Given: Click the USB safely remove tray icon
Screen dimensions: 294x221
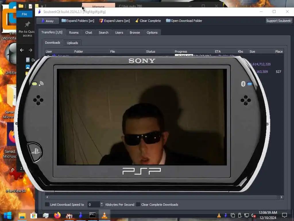Looking at the screenshot, I should (x=240, y=215).
